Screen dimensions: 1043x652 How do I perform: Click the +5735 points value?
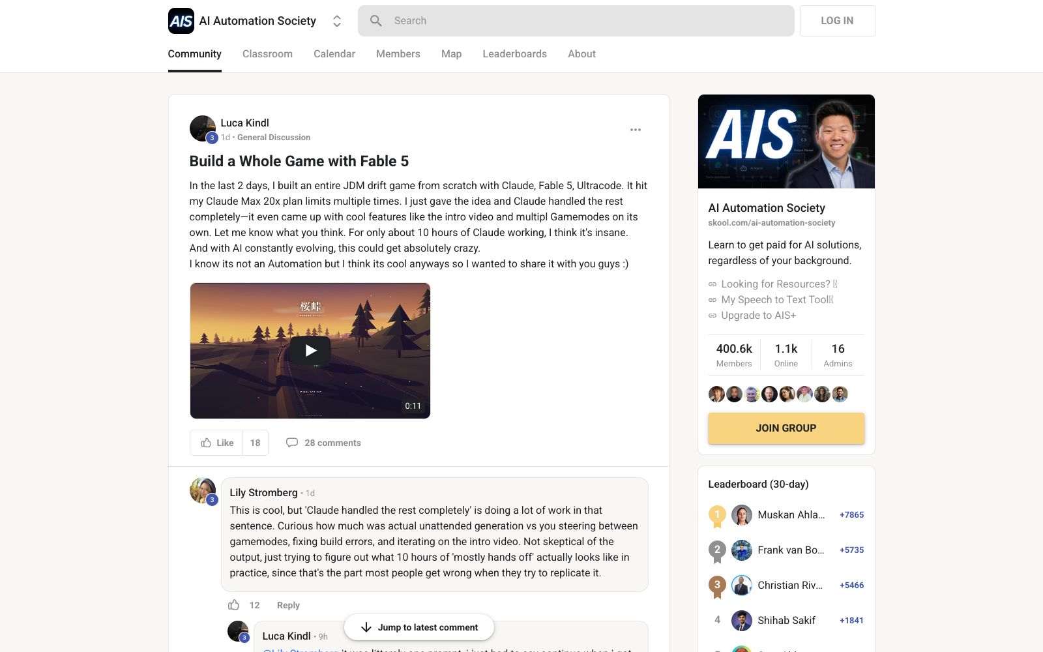pos(851,550)
